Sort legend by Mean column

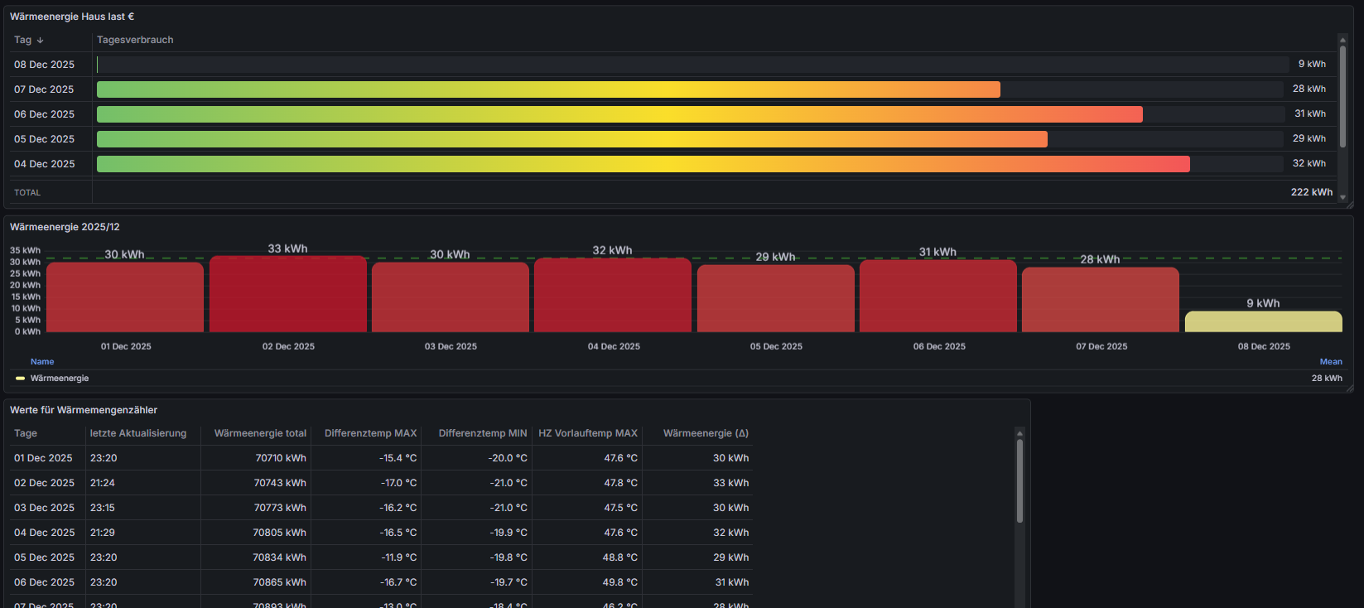tap(1330, 362)
